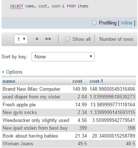Go to next page with > button

coord(37,39)
